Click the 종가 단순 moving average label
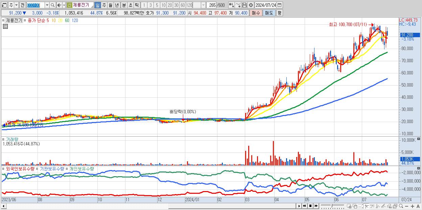The width and height of the screenshot is (422, 210). click(37, 20)
